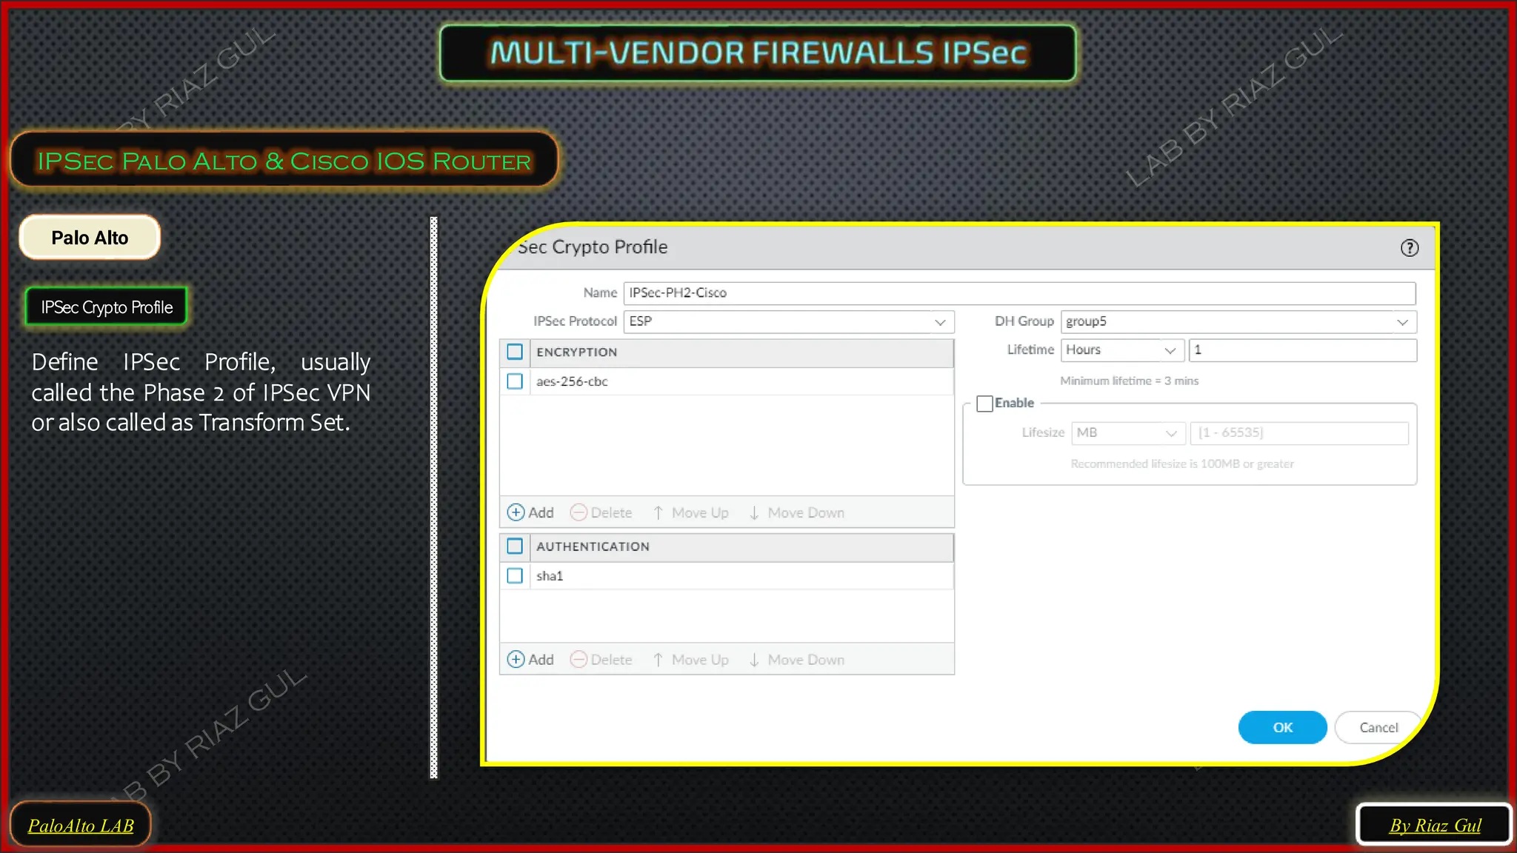Click Delete under the Authentication list
Screen dimensions: 1517x853
pos(601,660)
